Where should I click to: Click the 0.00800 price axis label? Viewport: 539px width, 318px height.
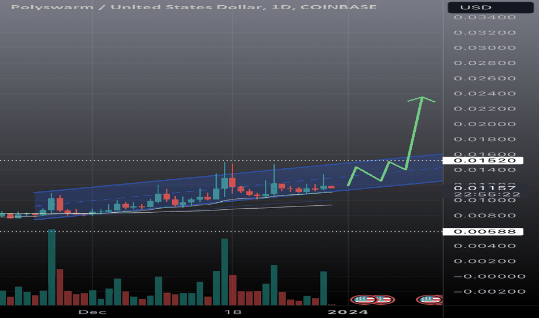point(485,216)
